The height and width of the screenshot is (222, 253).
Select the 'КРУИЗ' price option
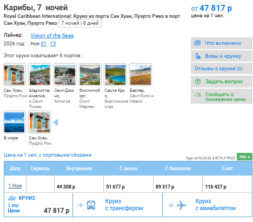38,205
